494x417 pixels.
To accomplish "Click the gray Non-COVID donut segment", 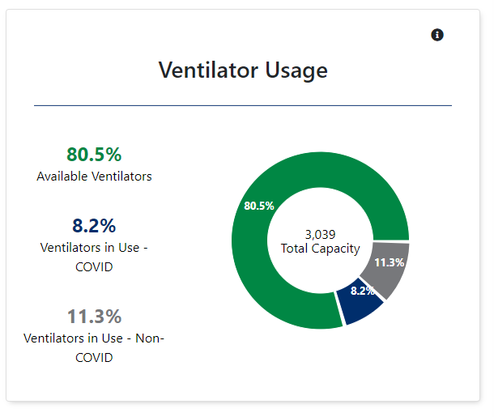I will click(x=392, y=271).
